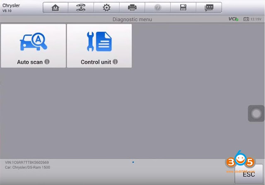The width and height of the screenshot is (265, 185).
Task: Start the Auto scan function
Action: [33, 46]
